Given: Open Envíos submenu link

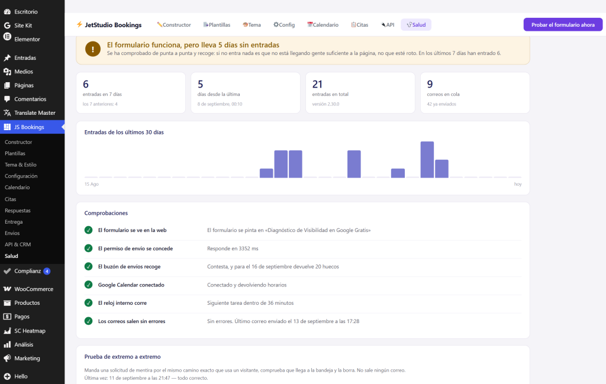Looking at the screenshot, I should point(12,233).
